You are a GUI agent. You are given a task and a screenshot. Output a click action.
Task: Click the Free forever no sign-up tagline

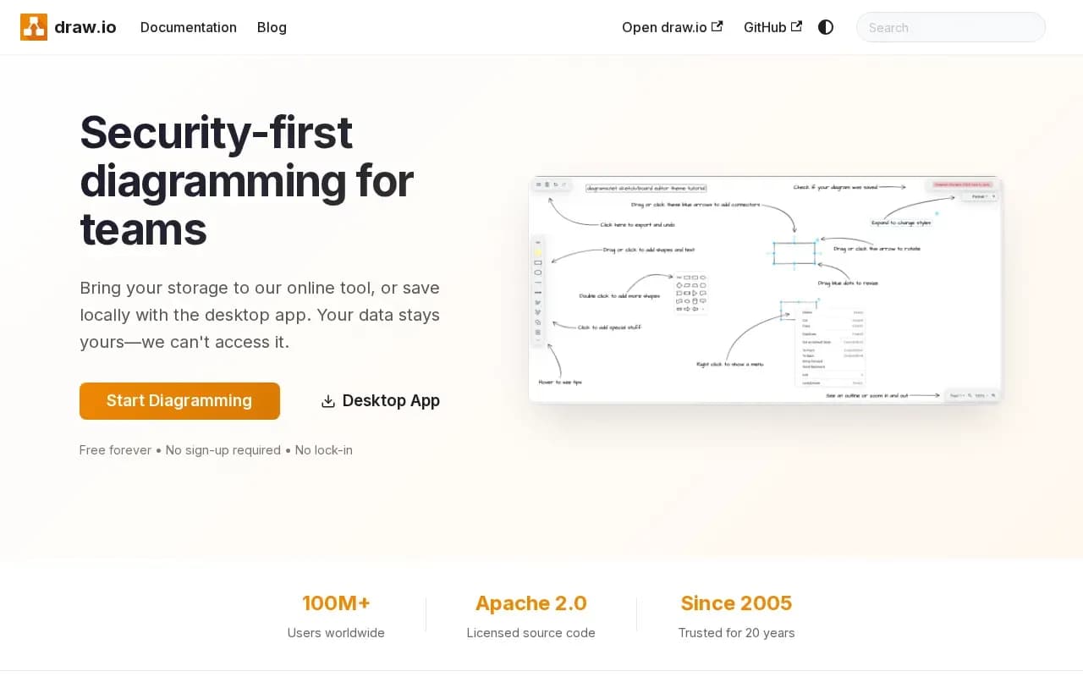tap(216, 450)
